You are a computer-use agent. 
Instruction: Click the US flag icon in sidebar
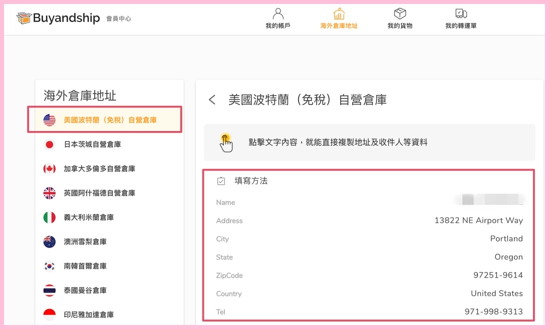[x=50, y=120]
